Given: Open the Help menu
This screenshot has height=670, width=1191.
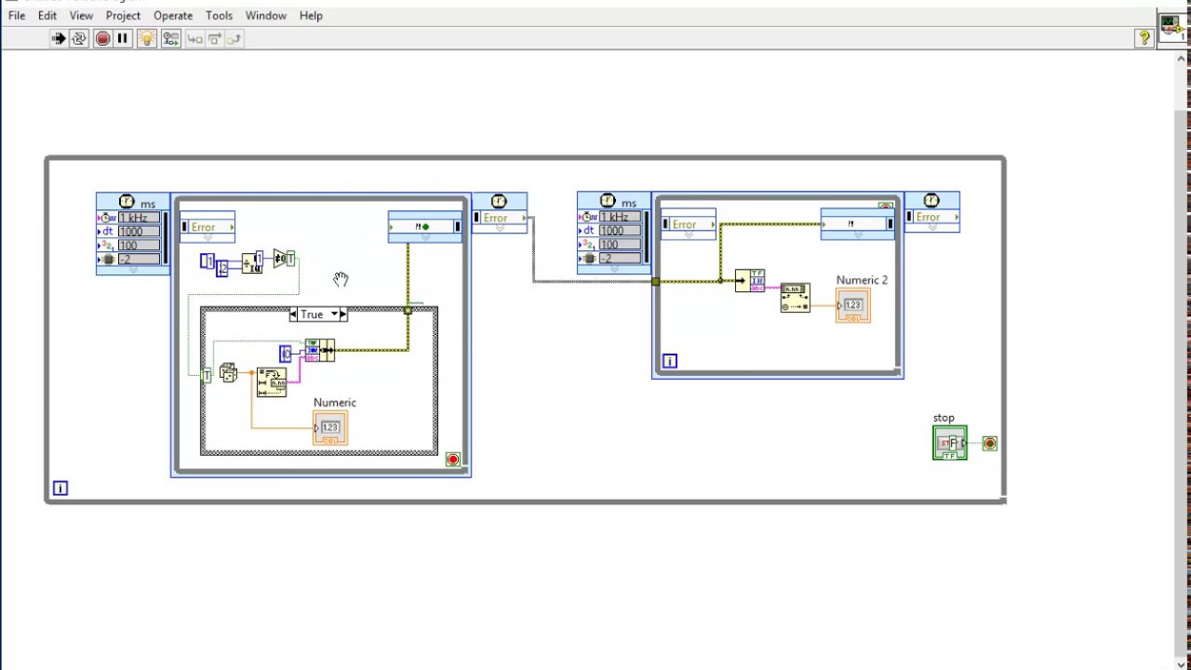Looking at the screenshot, I should coord(311,15).
